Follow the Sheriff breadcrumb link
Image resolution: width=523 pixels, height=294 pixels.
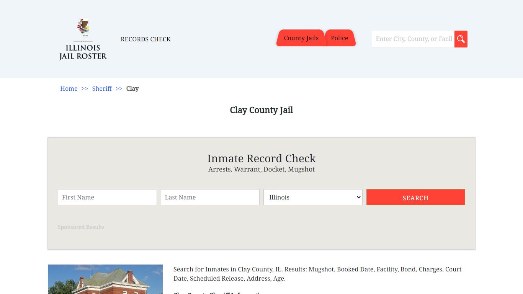point(102,88)
